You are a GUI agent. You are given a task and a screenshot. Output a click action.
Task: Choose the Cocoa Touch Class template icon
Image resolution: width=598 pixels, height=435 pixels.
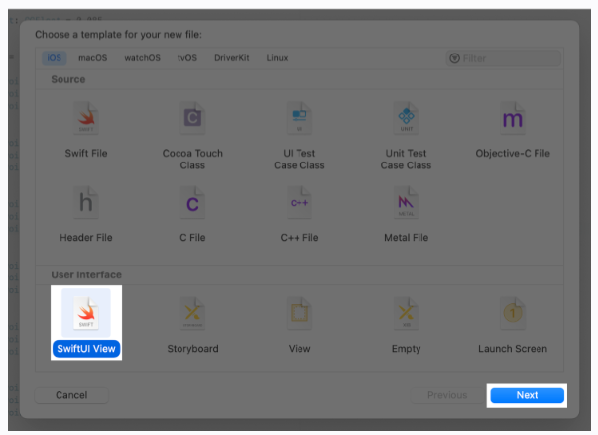click(192, 118)
